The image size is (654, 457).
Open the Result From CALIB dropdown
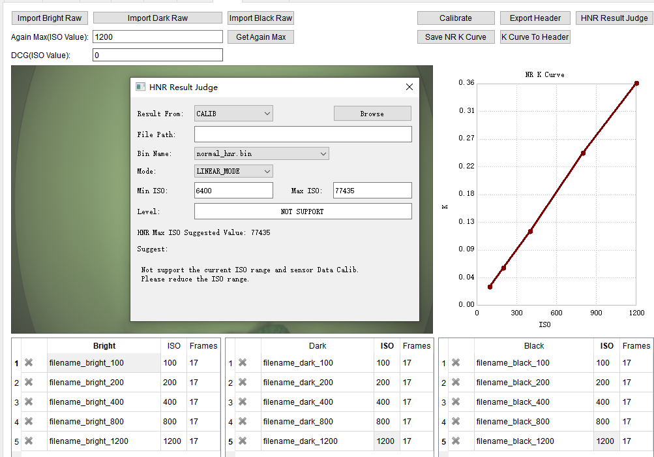[x=233, y=114]
